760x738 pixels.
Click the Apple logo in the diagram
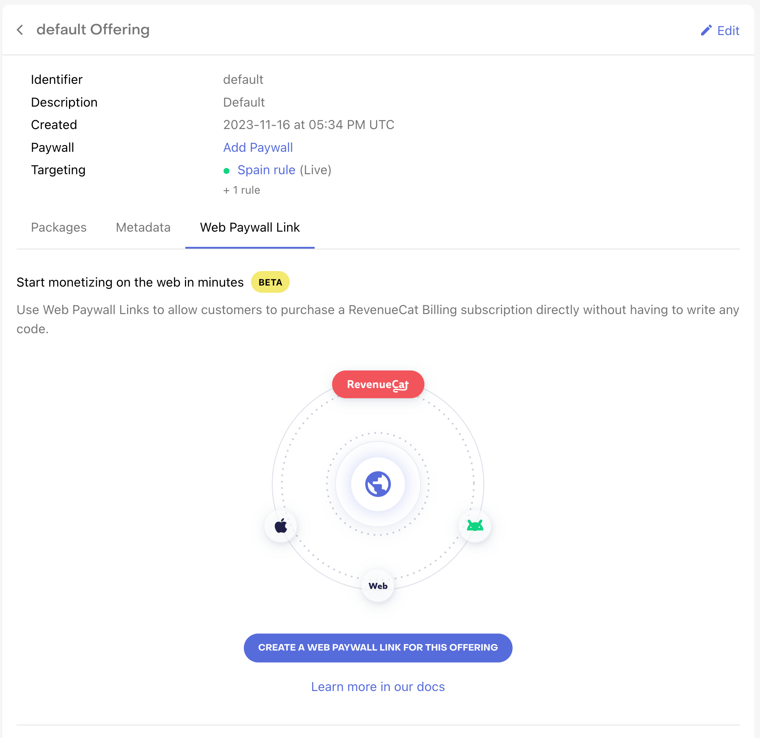tap(281, 526)
